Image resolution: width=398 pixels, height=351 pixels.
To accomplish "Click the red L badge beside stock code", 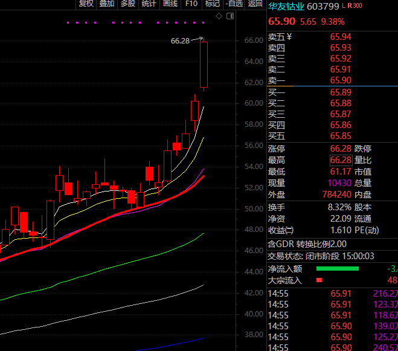I will [343, 6].
